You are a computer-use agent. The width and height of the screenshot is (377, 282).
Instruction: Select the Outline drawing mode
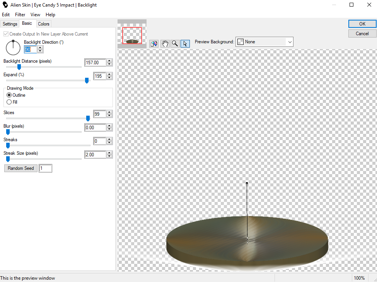(9, 95)
